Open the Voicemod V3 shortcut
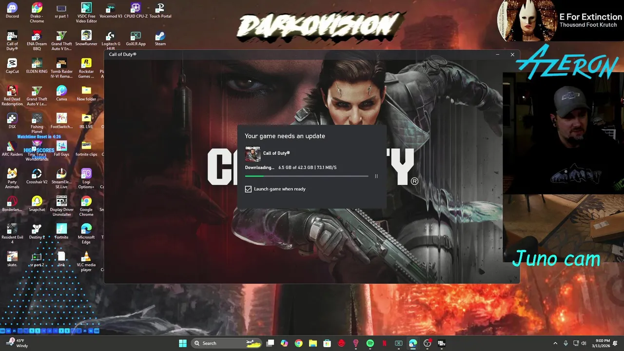Image resolution: width=624 pixels, height=351 pixels. coord(111,11)
